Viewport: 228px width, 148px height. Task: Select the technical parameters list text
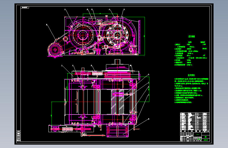pos(190,53)
